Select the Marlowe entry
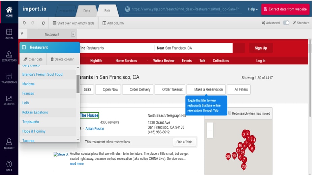Viewport: 312px width, 175px height. 48,84
